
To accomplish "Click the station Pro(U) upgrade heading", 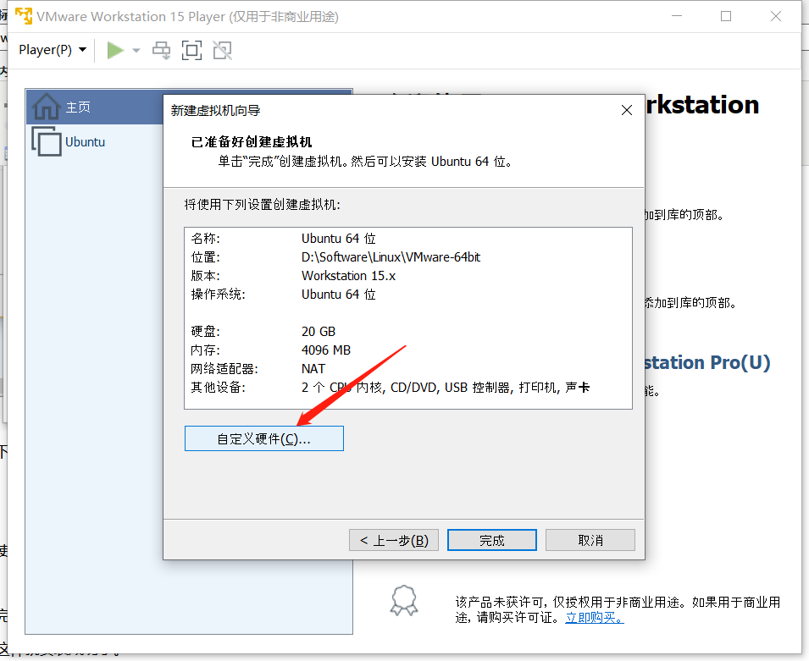I will (707, 362).
